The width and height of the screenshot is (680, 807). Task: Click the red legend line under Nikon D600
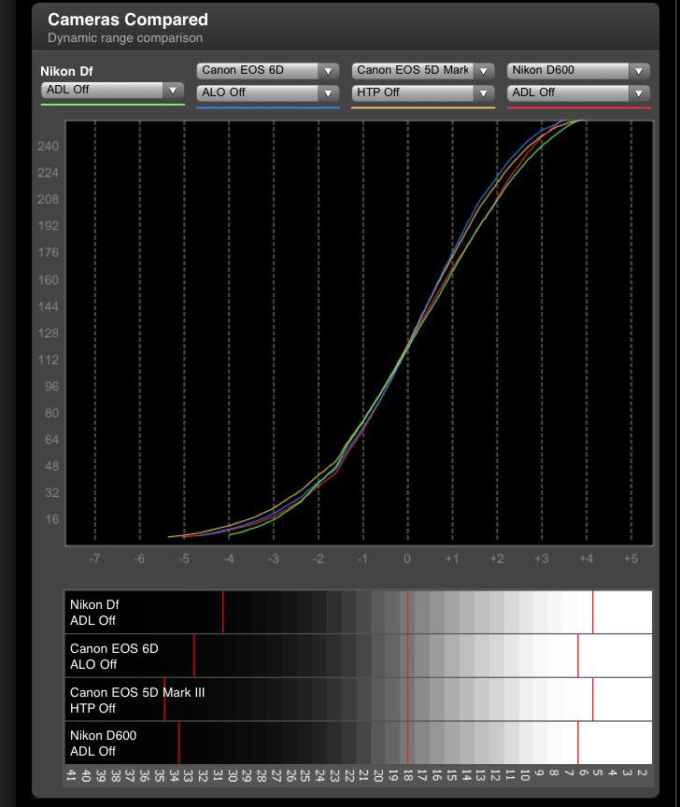[x=577, y=107]
